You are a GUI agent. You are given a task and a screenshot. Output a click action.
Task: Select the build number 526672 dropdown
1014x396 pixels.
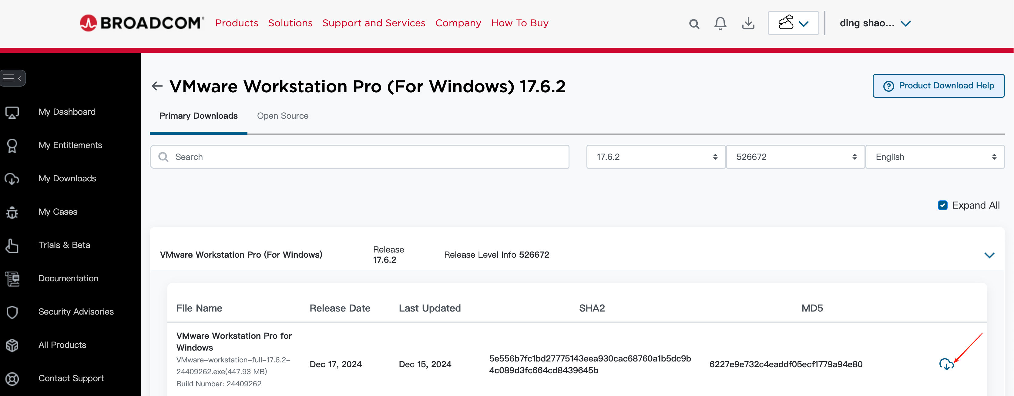pyautogui.click(x=795, y=156)
